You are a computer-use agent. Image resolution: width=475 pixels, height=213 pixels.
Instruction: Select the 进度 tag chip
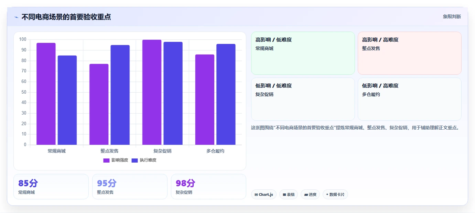point(310,194)
